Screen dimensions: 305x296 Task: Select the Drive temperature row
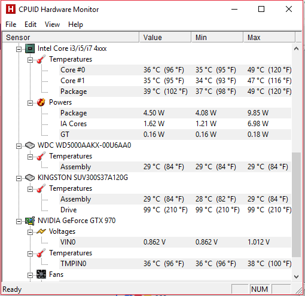(175, 210)
